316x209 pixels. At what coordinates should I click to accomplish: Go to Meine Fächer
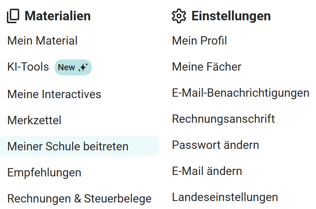207,67
